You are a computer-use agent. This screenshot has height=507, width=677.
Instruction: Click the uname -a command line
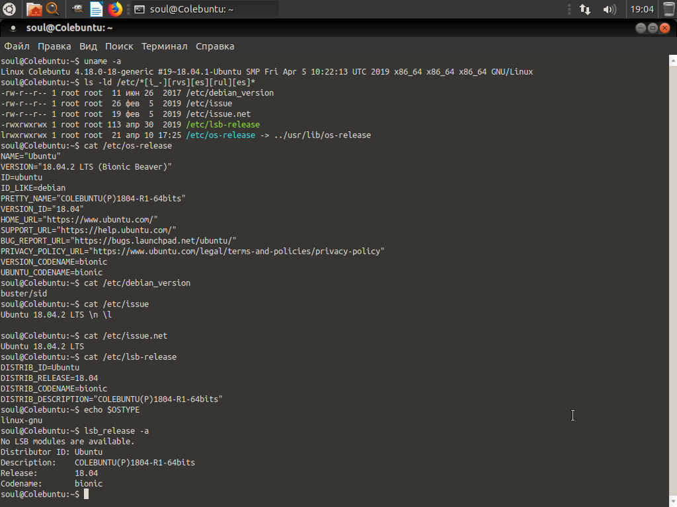pyautogui.click(x=61, y=61)
